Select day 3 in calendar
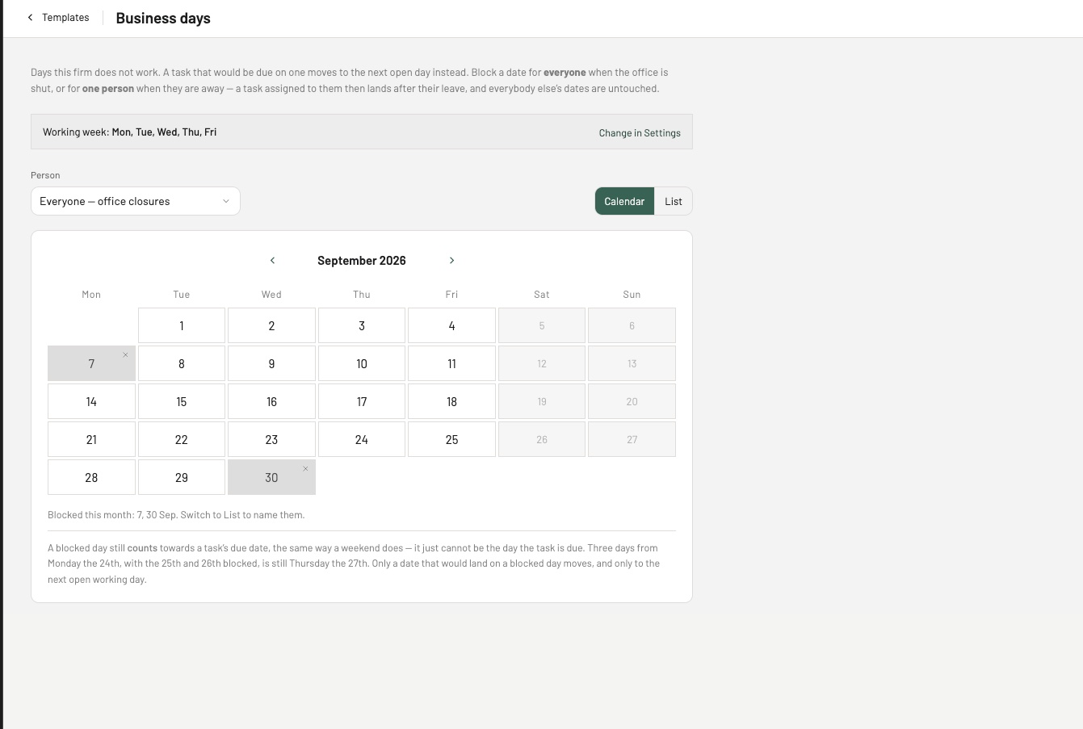The image size is (1083, 729). pyautogui.click(x=362, y=325)
